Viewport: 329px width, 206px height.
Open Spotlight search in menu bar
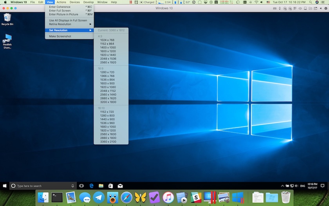[x=311, y=2]
